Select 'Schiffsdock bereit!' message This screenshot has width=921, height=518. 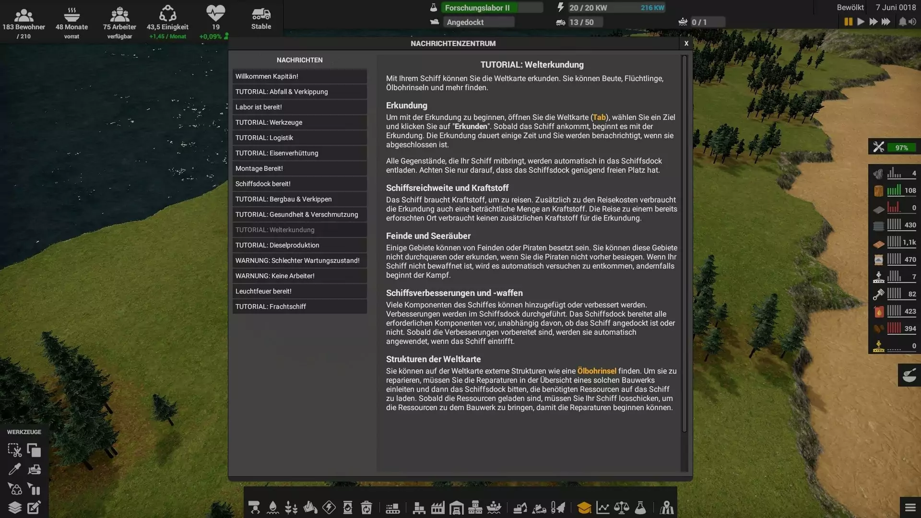tap(300, 184)
